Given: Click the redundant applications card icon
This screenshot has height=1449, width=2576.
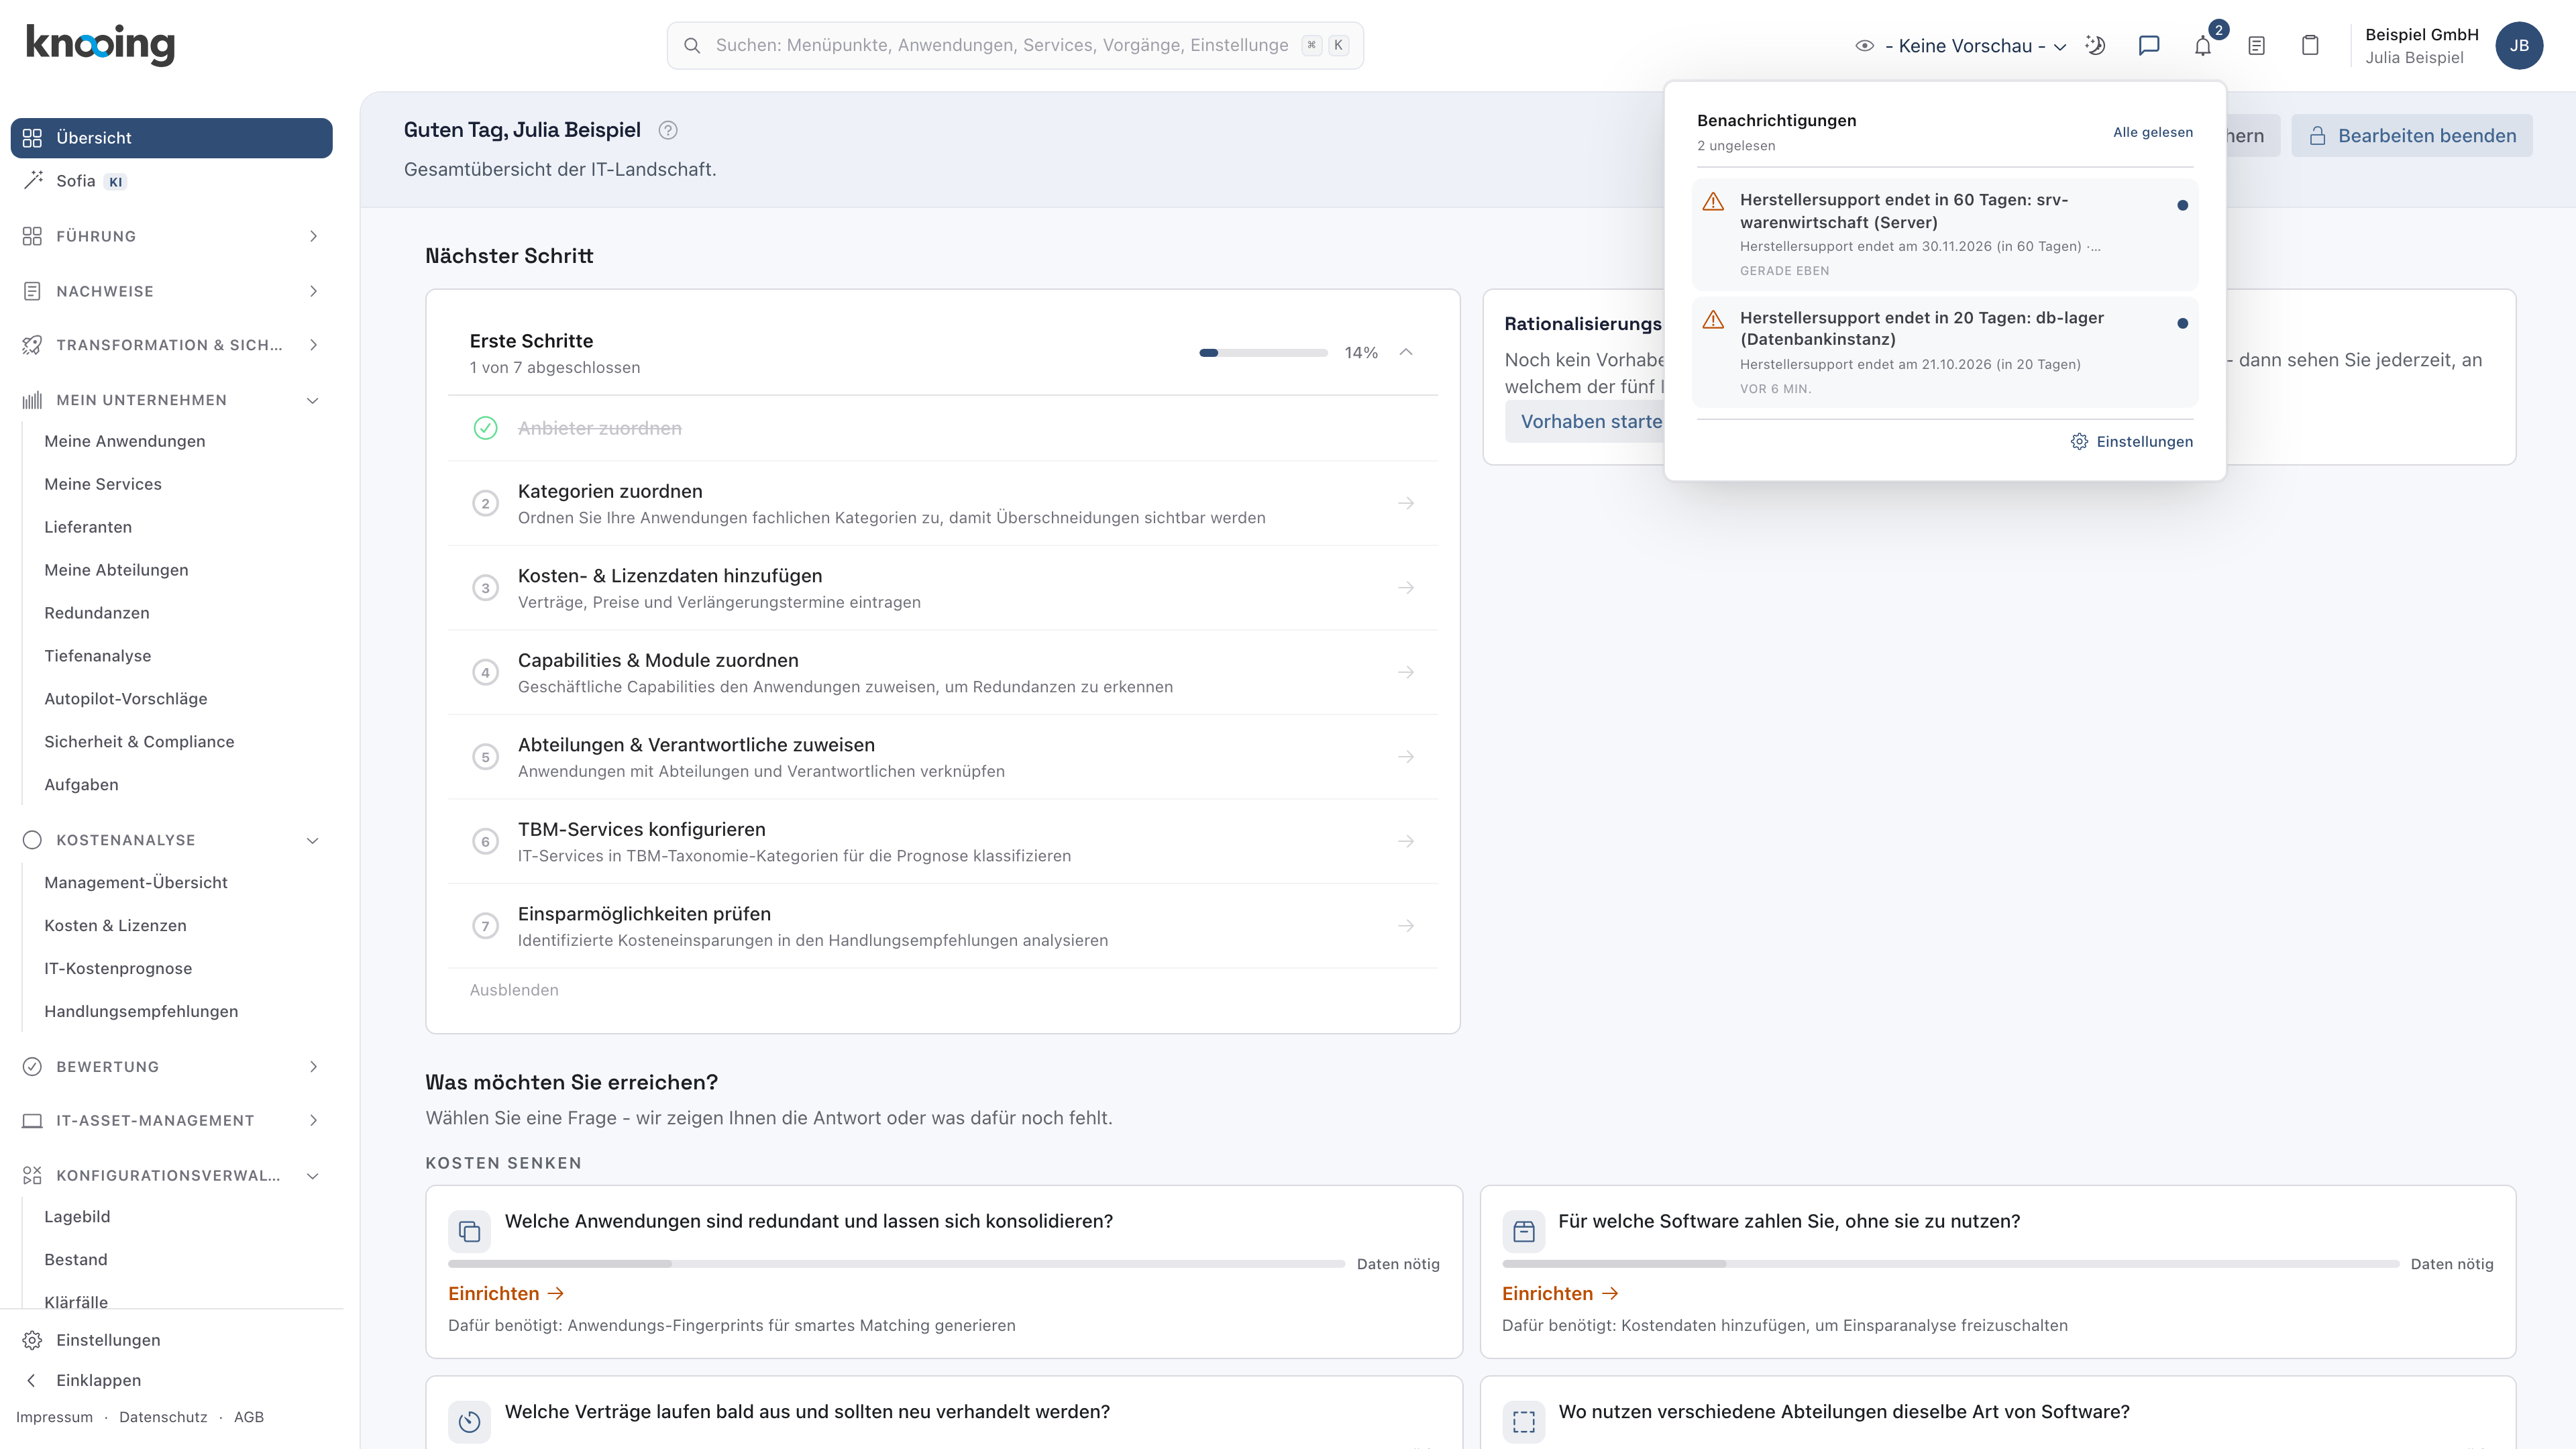Looking at the screenshot, I should [469, 1231].
